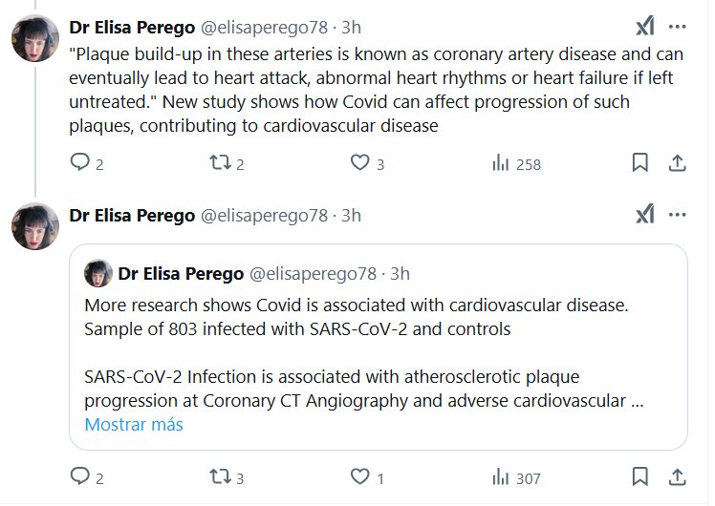The image size is (715, 506).
Task: Repost the tweet with 3 reposts
Action: [x=220, y=476]
